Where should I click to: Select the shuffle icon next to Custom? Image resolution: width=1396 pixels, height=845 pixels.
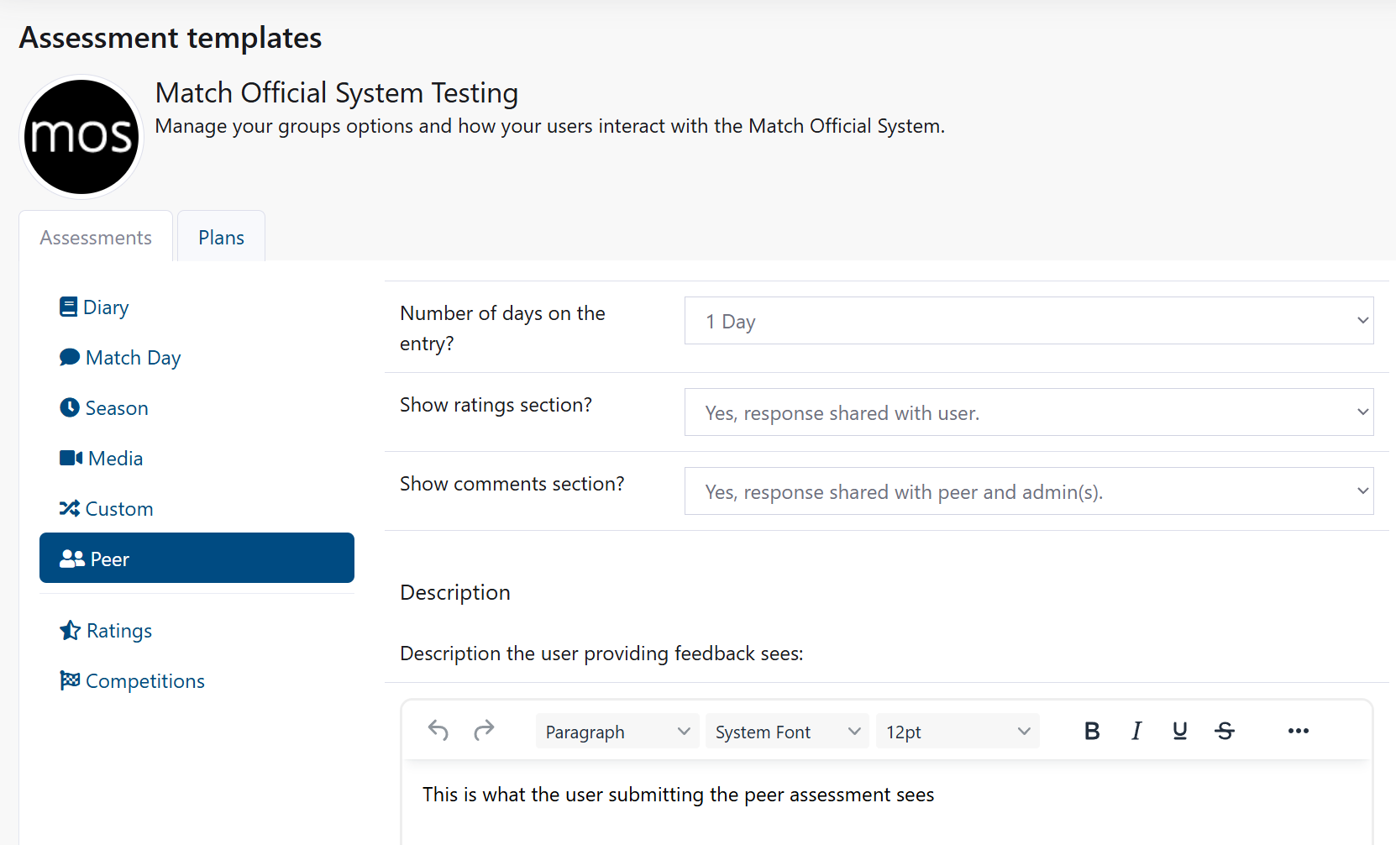pos(69,508)
